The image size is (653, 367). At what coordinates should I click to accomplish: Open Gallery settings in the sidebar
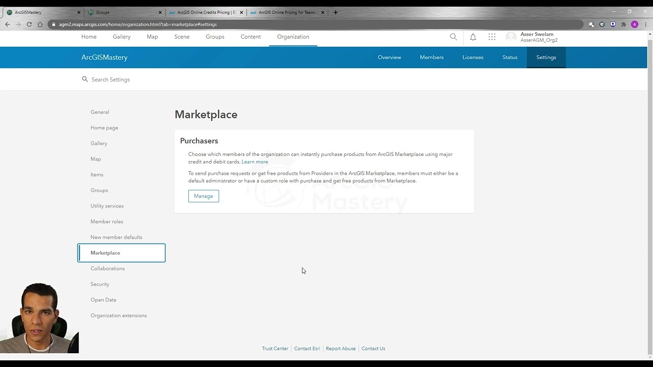coord(99,143)
